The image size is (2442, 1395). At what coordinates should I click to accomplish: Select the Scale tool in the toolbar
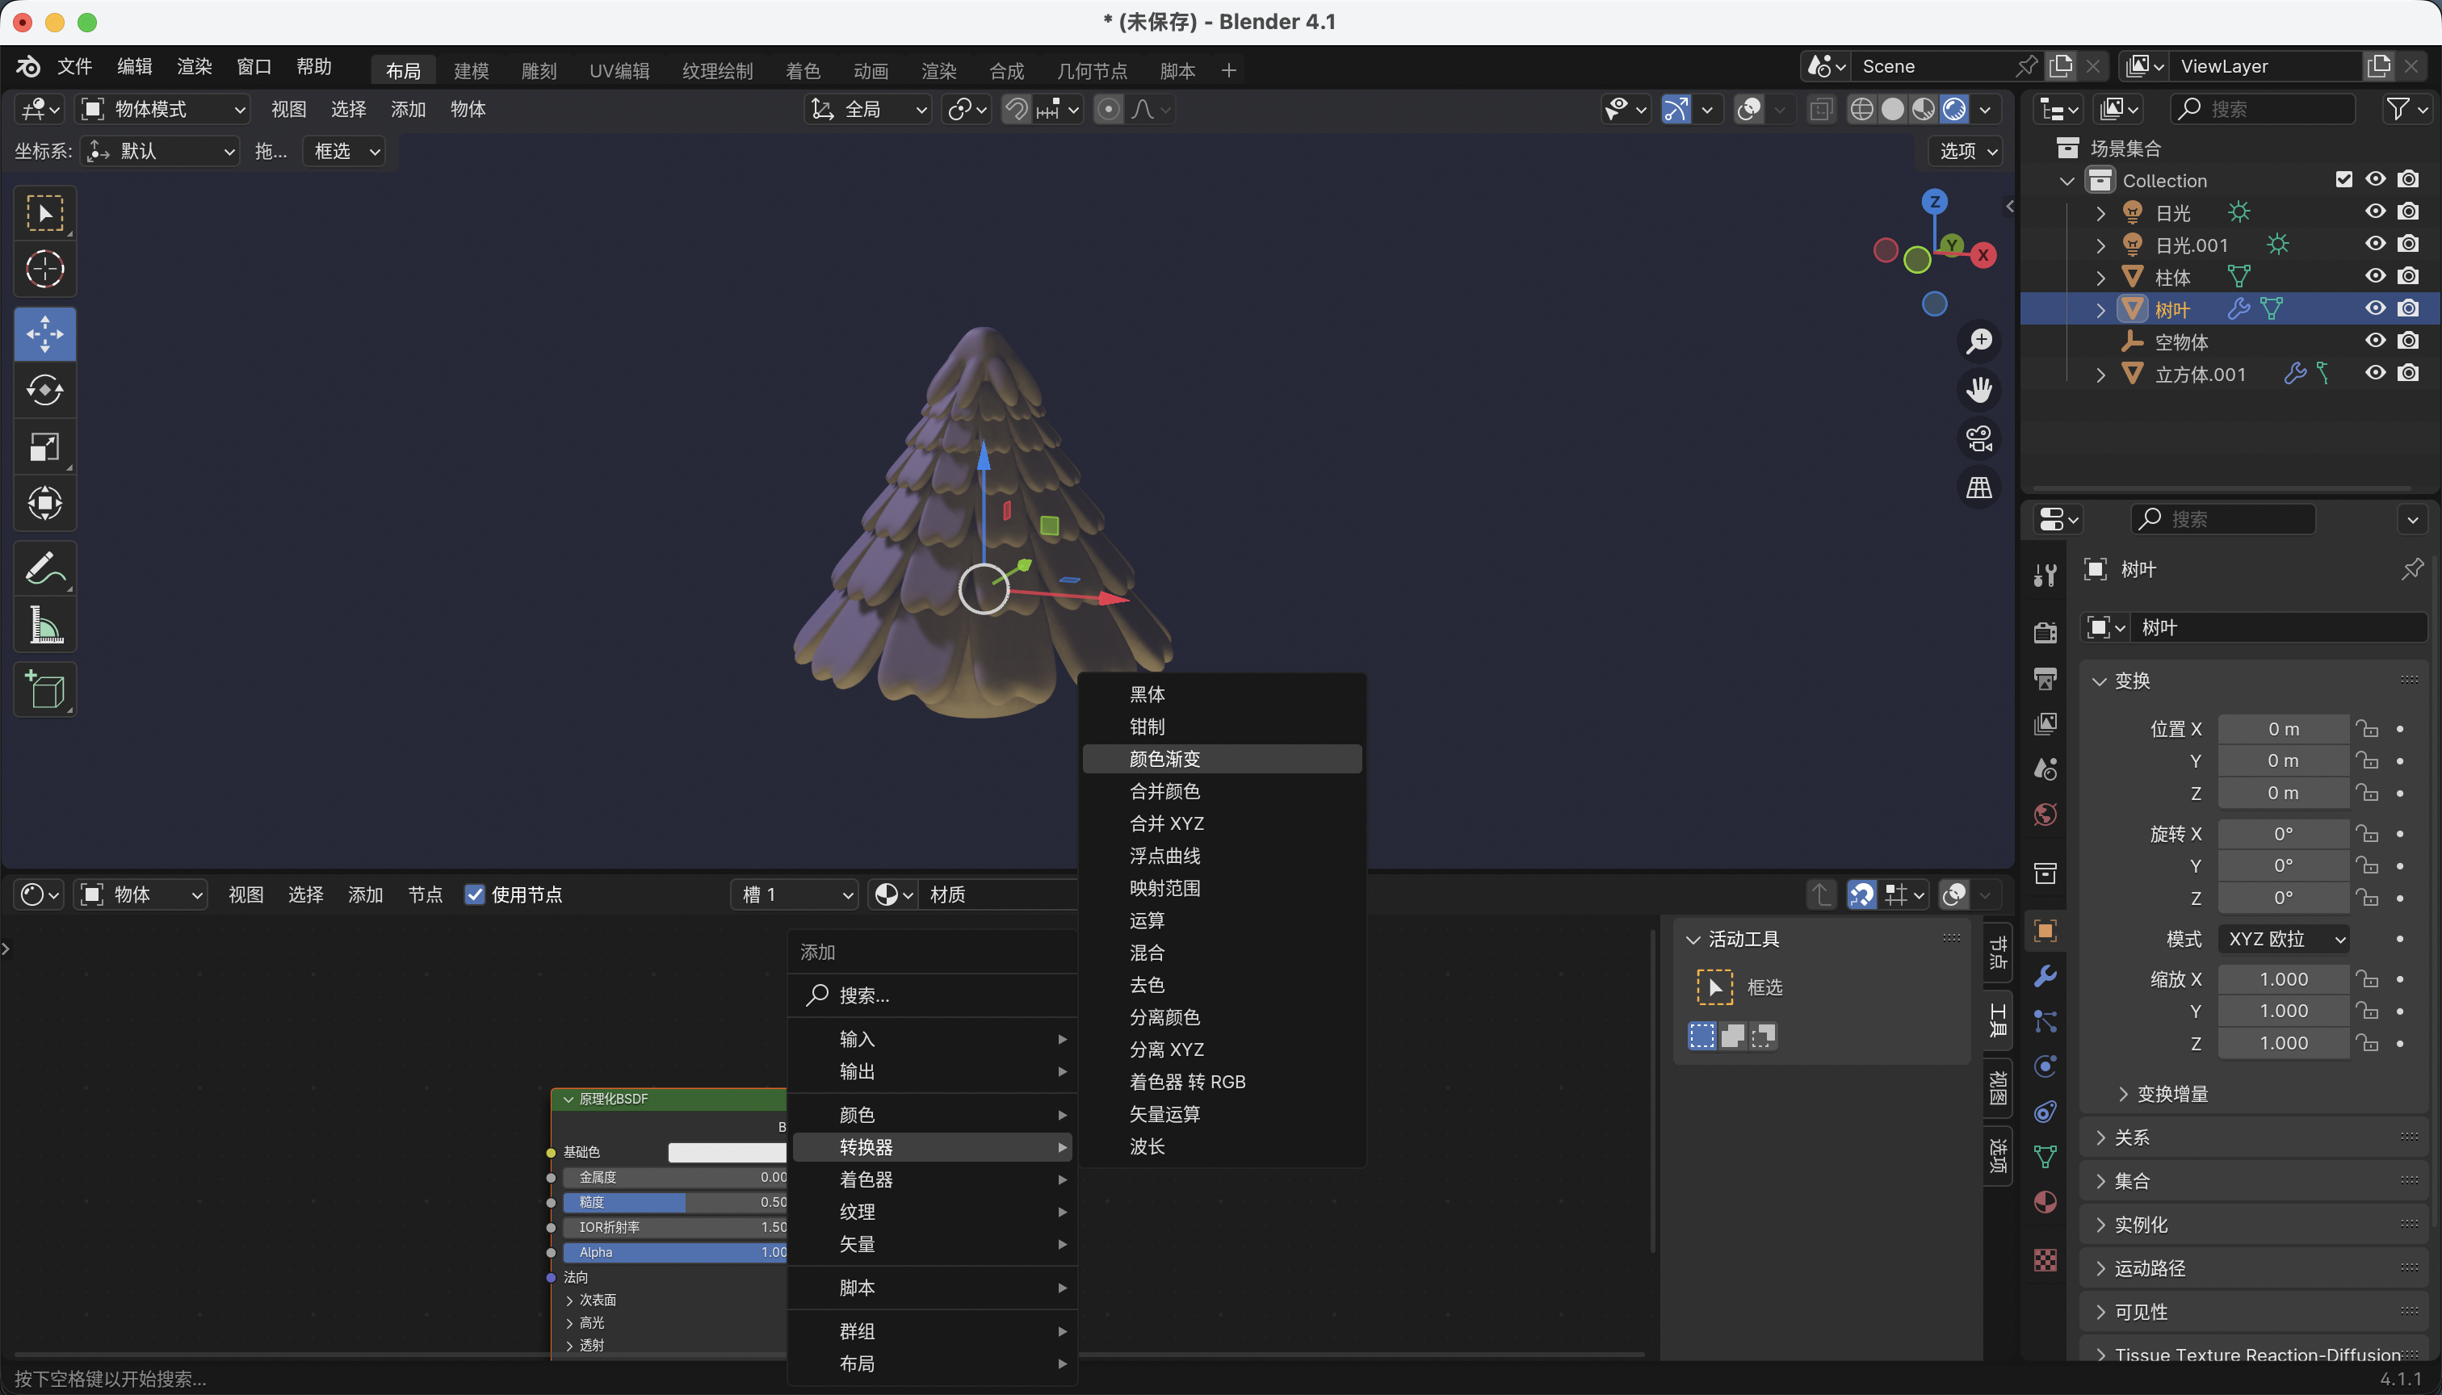click(x=44, y=446)
